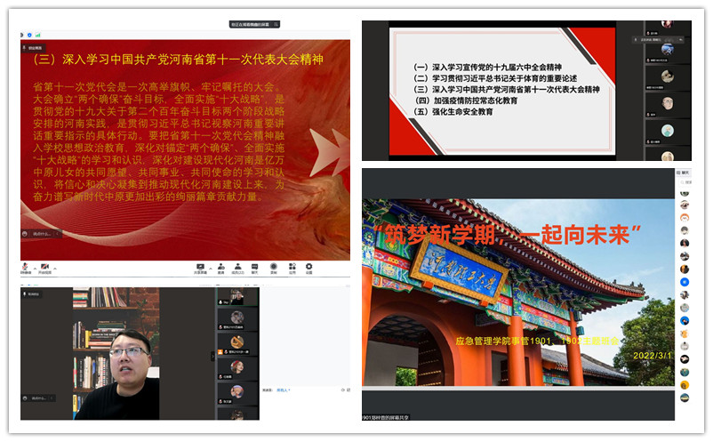Open the Settings gear in the meeting toolbar
The height and width of the screenshot is (442, 713).
(x=308, y=267)
